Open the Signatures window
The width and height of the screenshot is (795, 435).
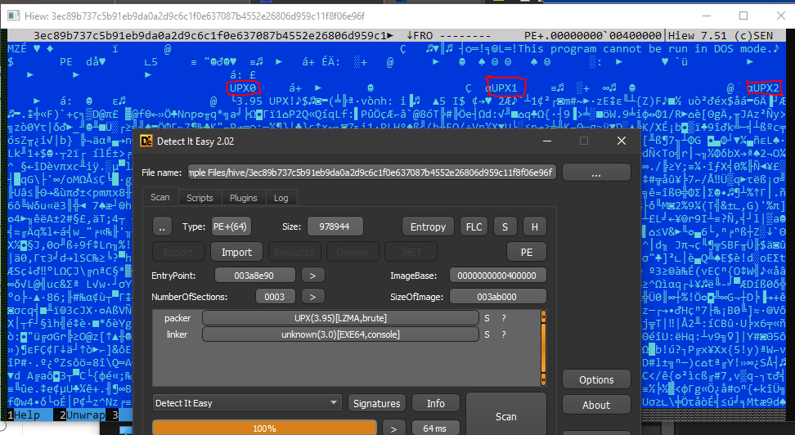(376, 403)
